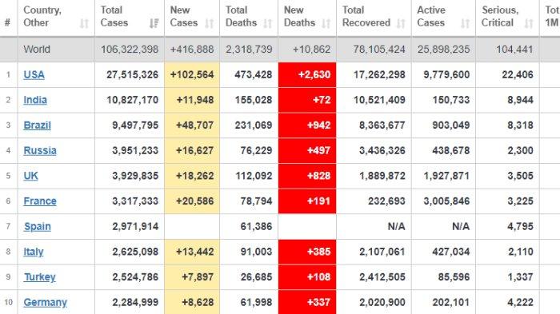
Task: Sort table by New Cases arrows
Action: point(210,23)
